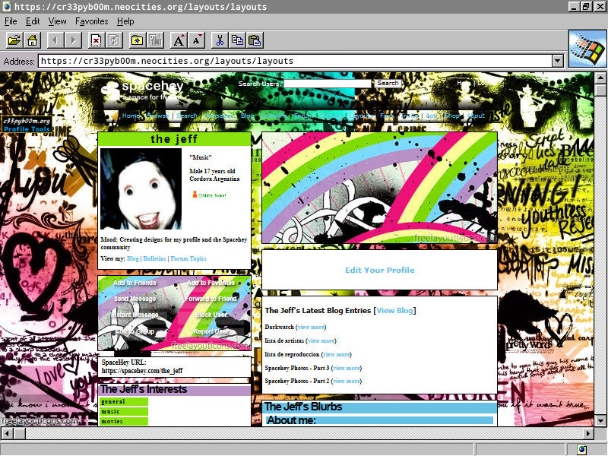Click the horizontal scrollbar right arrow

(x=587, y=433)
